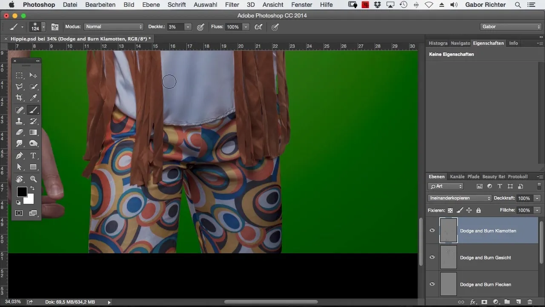This screenshot has height=307, width=545.
Task: Open the layer filter Art dropdown
Action: 445,186
